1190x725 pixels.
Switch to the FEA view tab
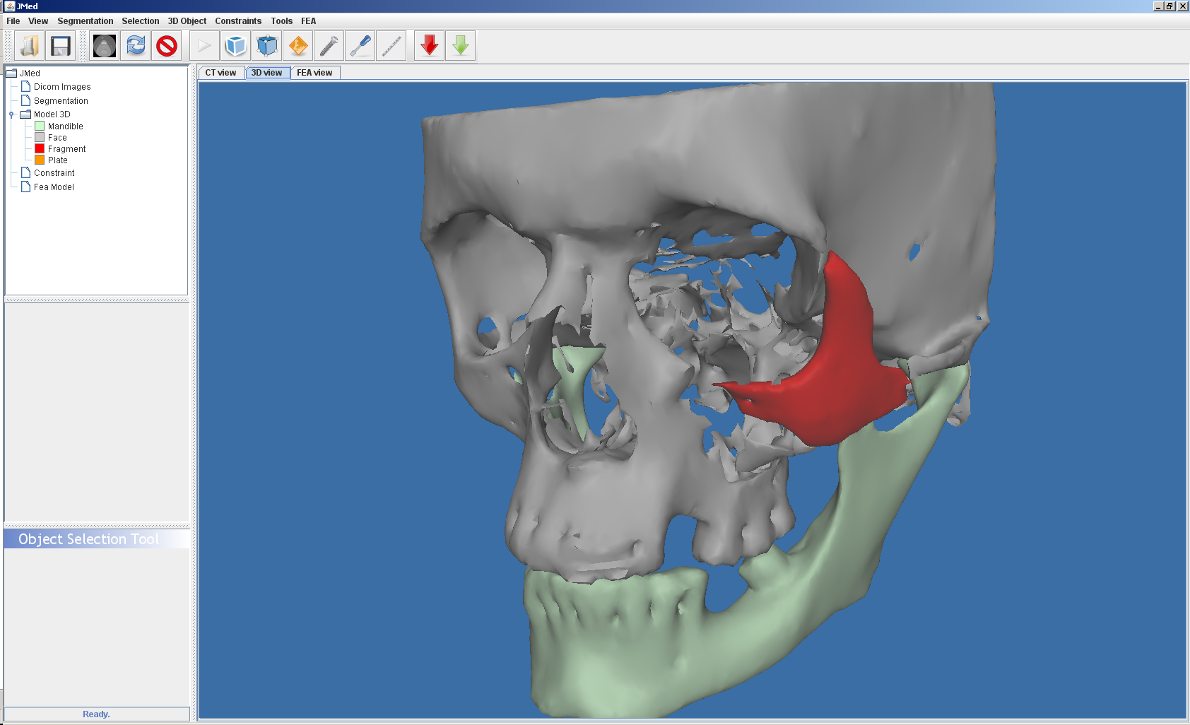pos(314,73)
